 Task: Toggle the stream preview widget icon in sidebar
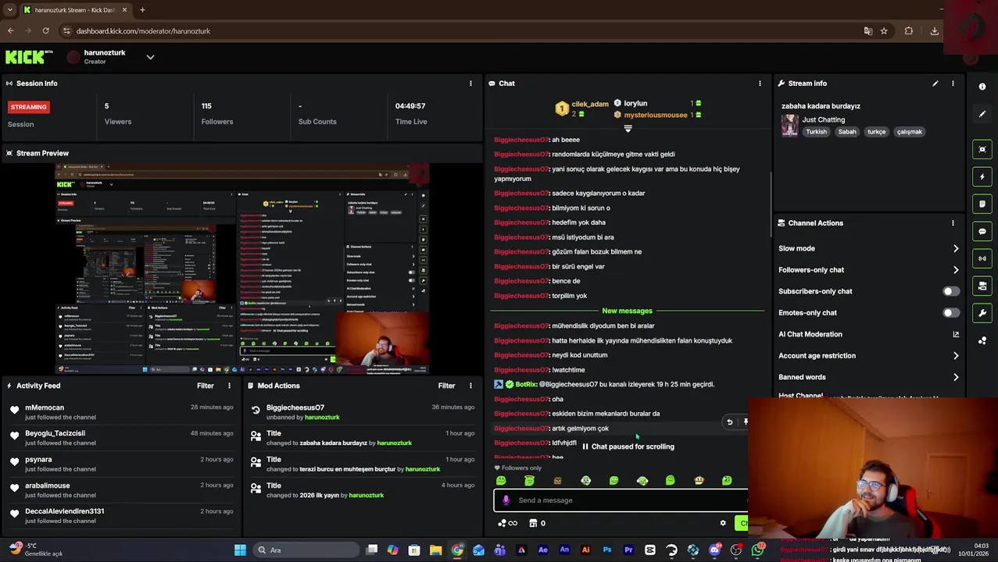pos(982,149)
